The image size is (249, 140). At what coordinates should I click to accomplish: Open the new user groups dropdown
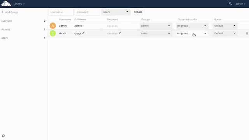coord(116,12)
